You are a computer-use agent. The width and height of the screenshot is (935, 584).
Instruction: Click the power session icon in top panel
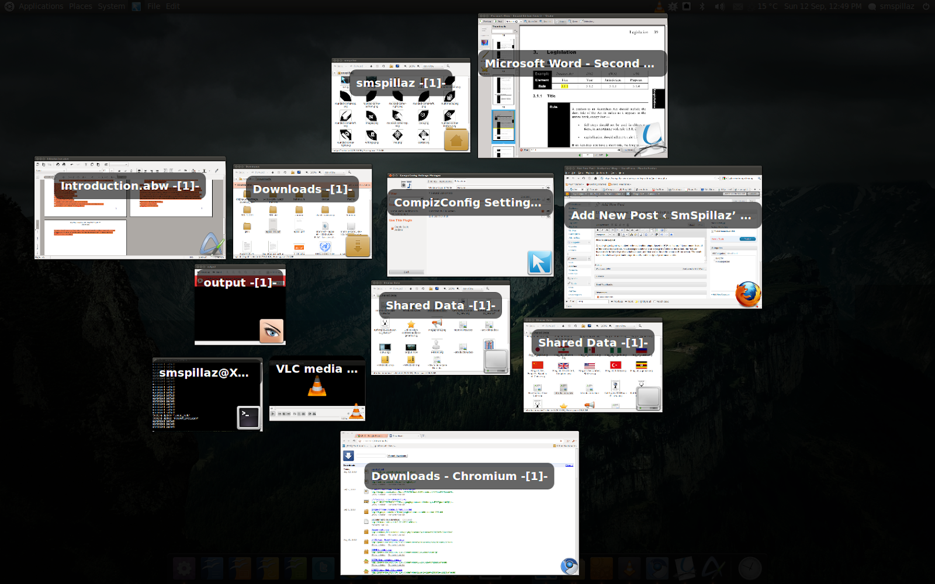(926, 6)
